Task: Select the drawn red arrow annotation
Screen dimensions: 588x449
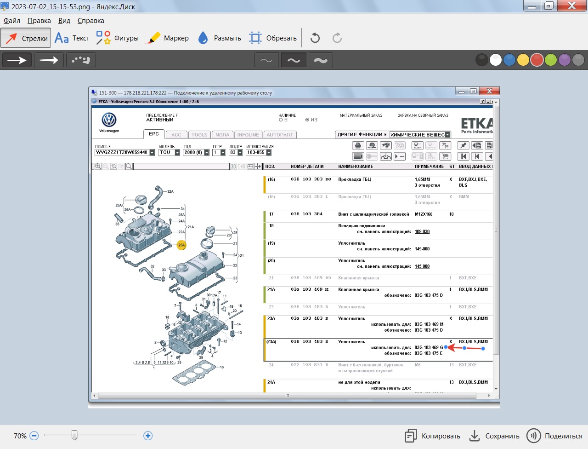Action: [x=465, y=348]
